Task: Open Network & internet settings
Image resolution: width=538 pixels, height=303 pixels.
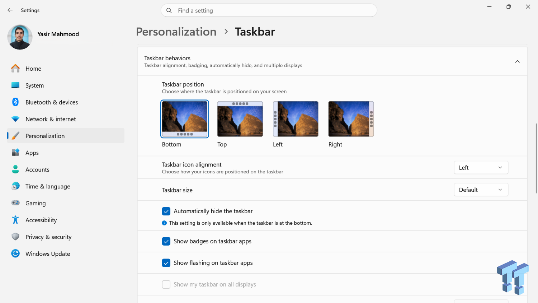Action: tap(66, 119)
